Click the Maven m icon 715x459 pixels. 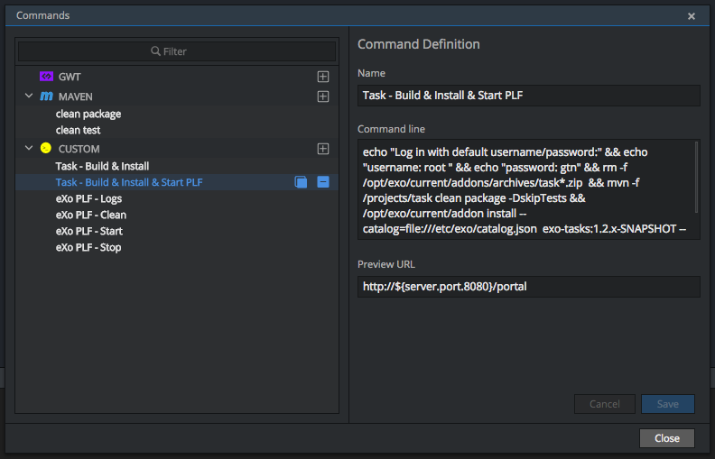point(47,96)
